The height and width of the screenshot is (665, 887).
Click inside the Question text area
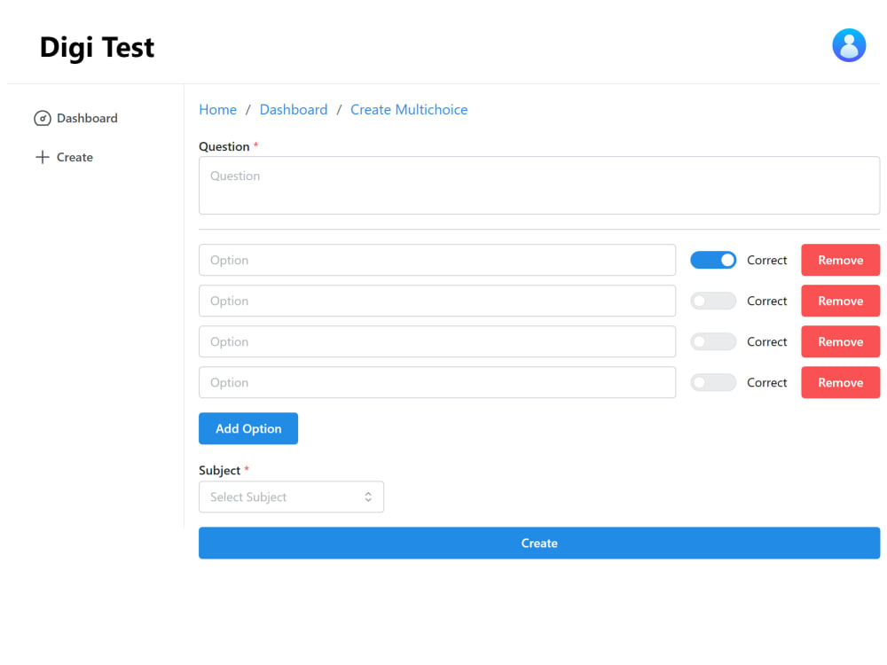click(x=538, y=185)
